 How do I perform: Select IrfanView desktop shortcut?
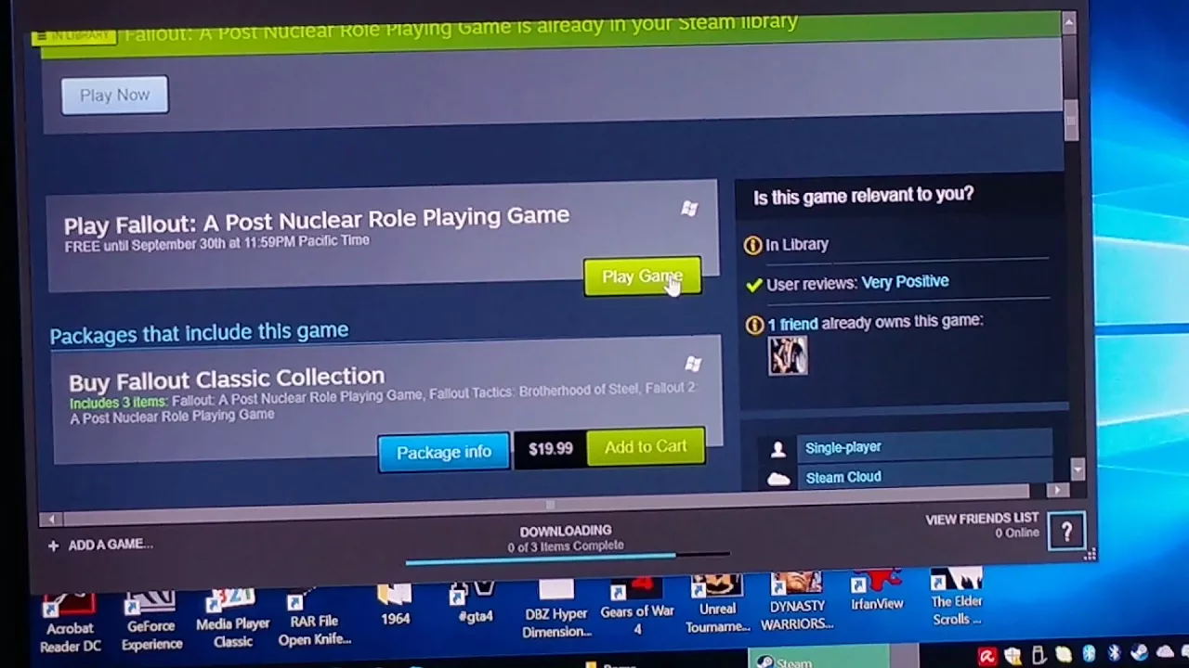click(877, 592)
